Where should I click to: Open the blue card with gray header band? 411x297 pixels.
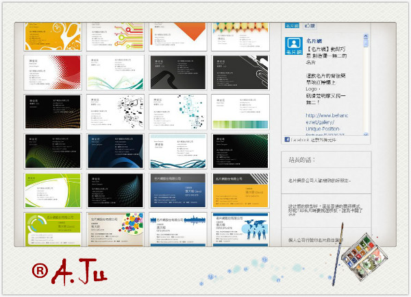coord(177,191)
